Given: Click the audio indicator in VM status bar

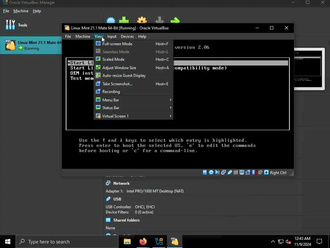Looking at the screenshot, I should (217, 172).
